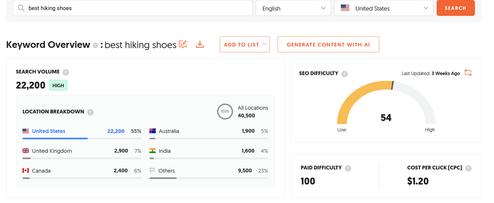Viewport: 494px width, 203px height.
Task: Select the United States location link
Action: coord(48,131)
